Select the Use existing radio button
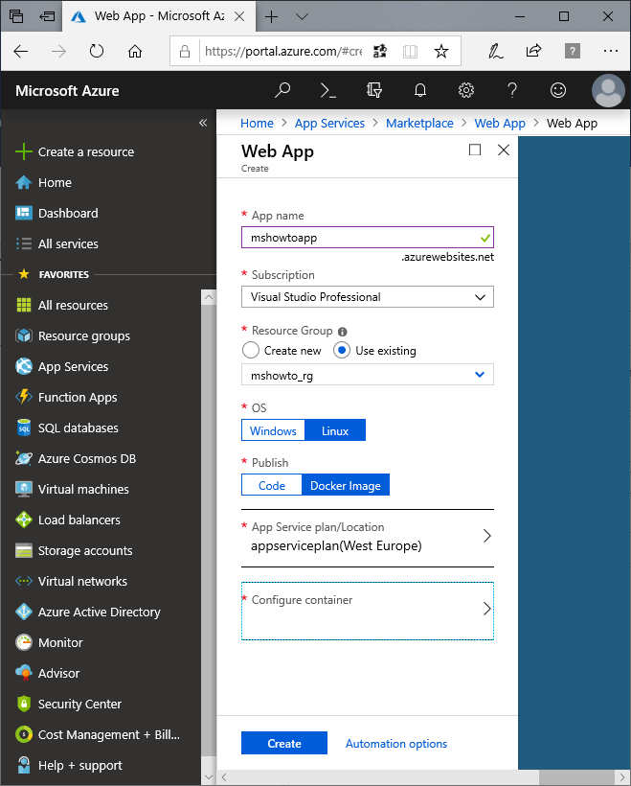 [x=342, y=351]
